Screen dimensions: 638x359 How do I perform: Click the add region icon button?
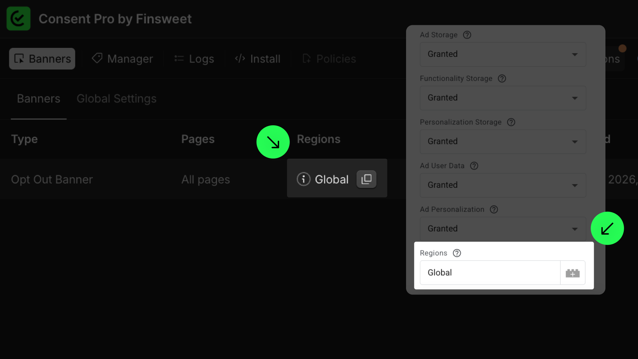573,273
